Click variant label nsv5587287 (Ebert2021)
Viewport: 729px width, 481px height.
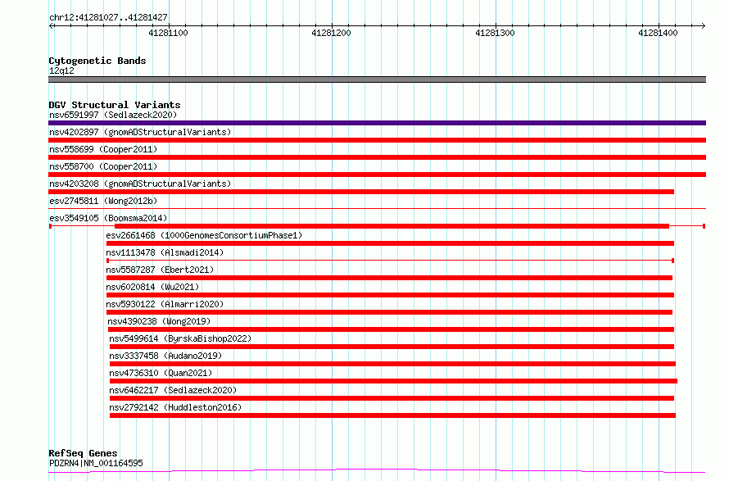(x=160, y=270)
